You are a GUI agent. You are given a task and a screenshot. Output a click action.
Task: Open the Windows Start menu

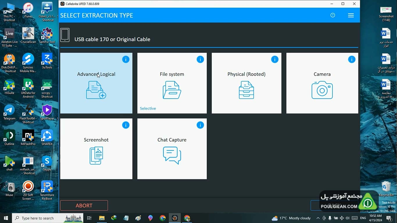point(6,218)
